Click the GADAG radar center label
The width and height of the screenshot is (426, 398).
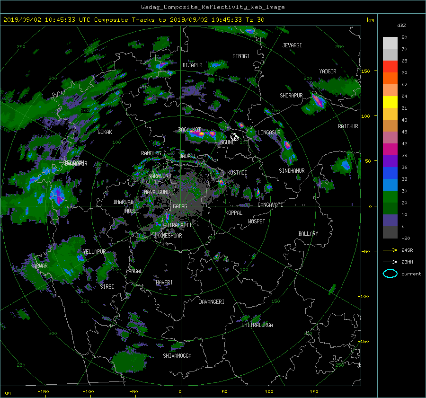click(x=180, y=206)
